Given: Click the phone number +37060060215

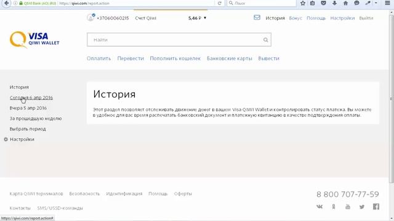Looking at the screenshot, I should click(x=113, y=18).
